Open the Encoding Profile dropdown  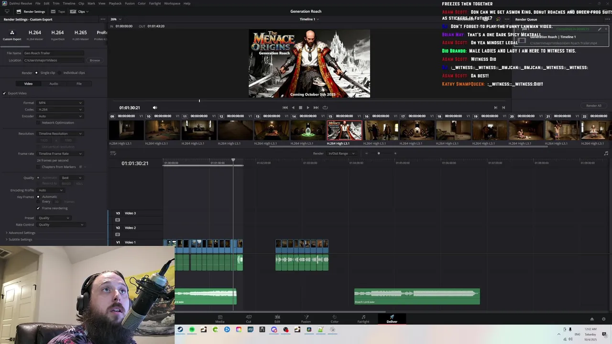tap(51, 190)
